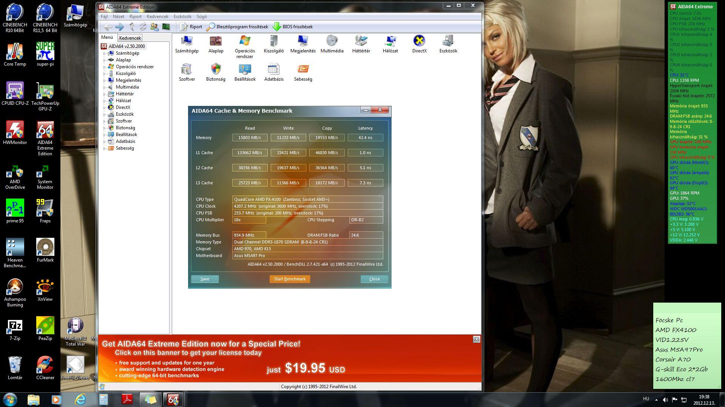Expand the Operációs rendszer tree node
The image size is (725, 407).
tap(105, 67)
